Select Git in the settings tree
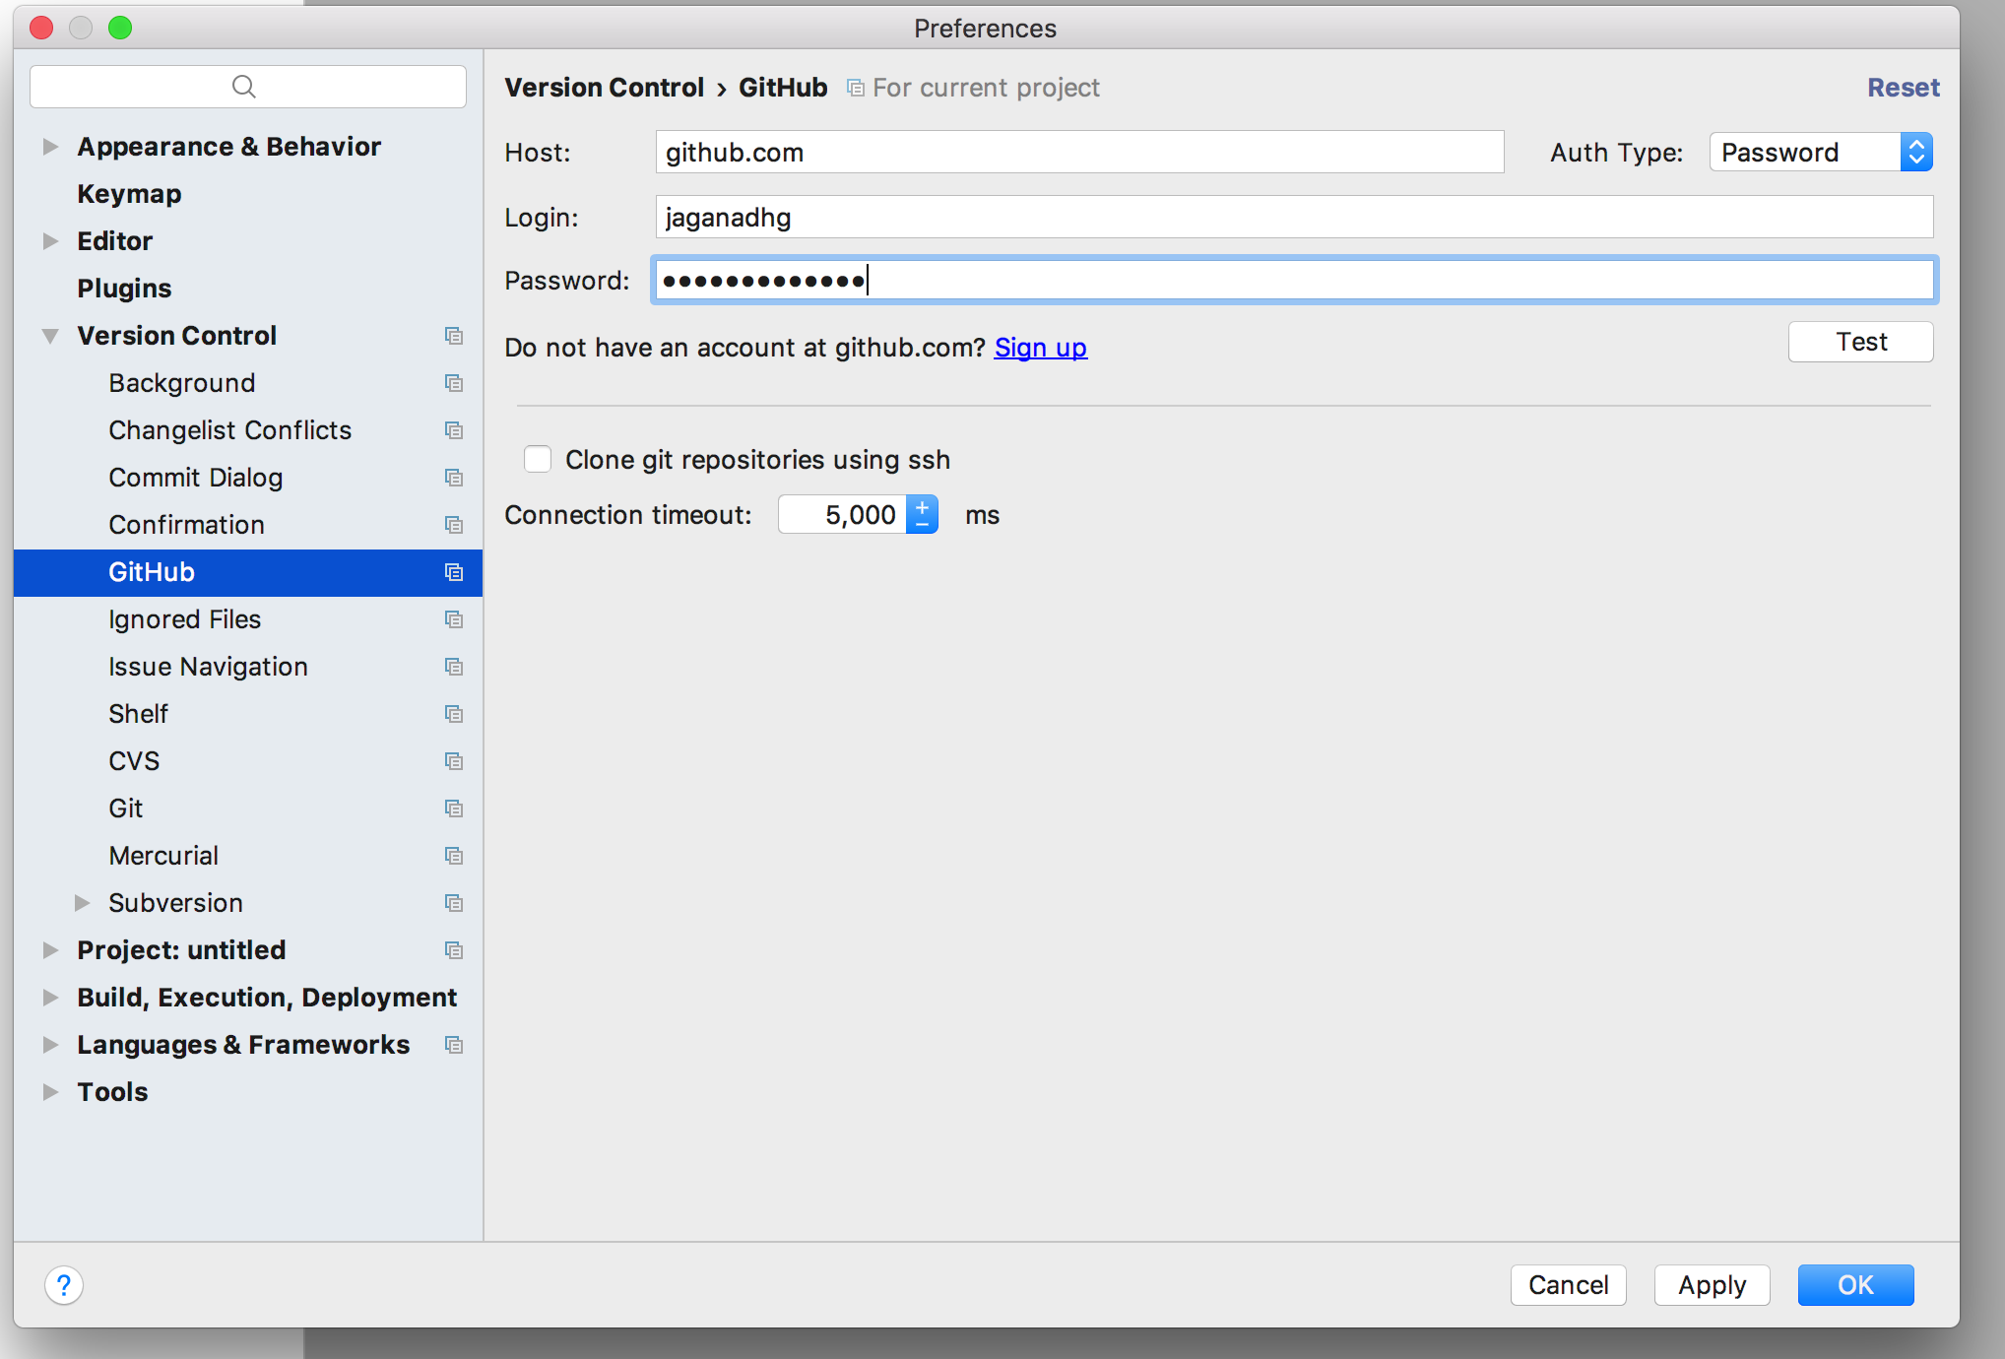This screenshot has height=1359, width=2005. (126, 809)
